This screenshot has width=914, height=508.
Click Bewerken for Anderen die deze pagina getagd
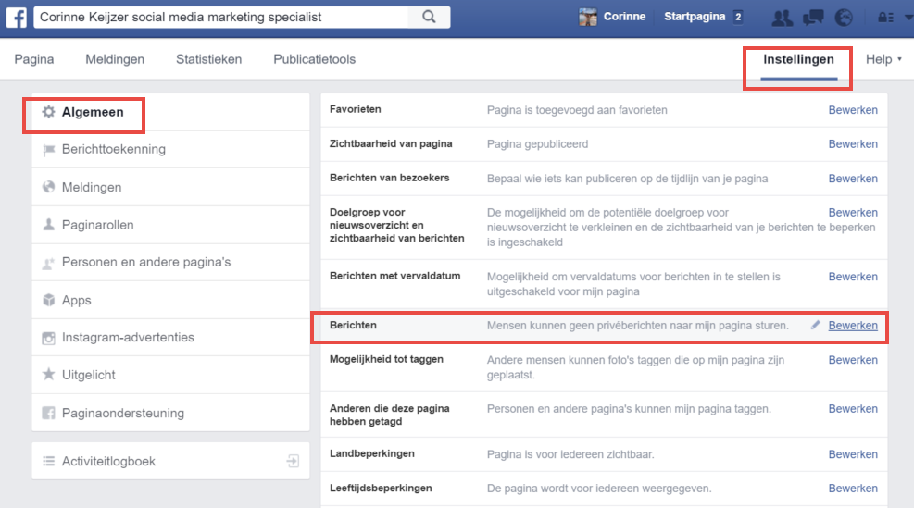(853, 409)
